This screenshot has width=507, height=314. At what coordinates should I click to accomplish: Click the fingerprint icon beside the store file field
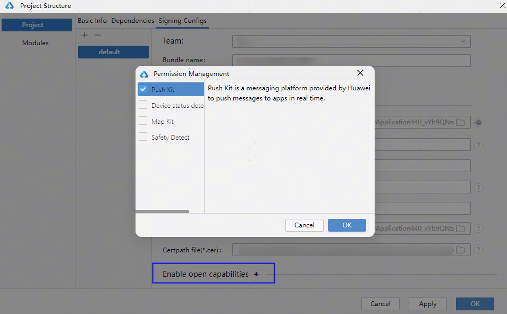click(x=478, y=123)
